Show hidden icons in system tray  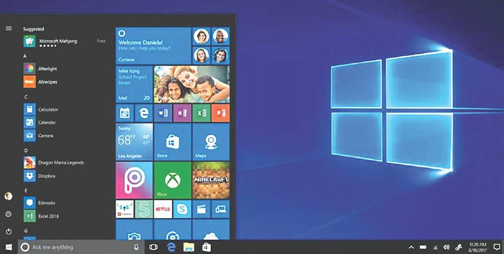point(411,247)
